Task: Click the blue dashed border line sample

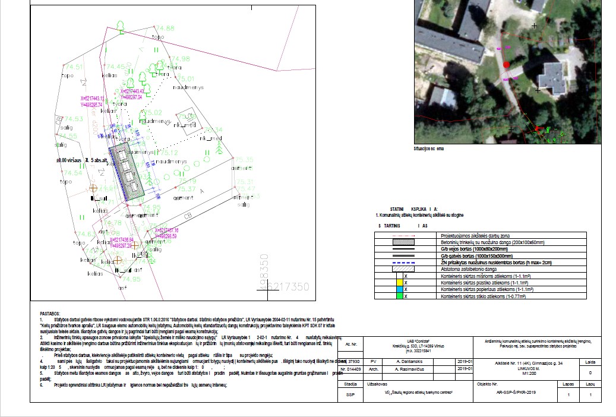Action: 403,263
